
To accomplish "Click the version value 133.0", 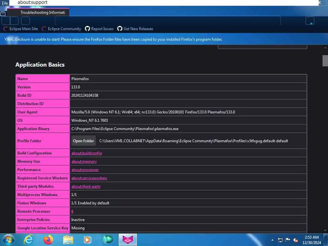I will coord(76,87).
